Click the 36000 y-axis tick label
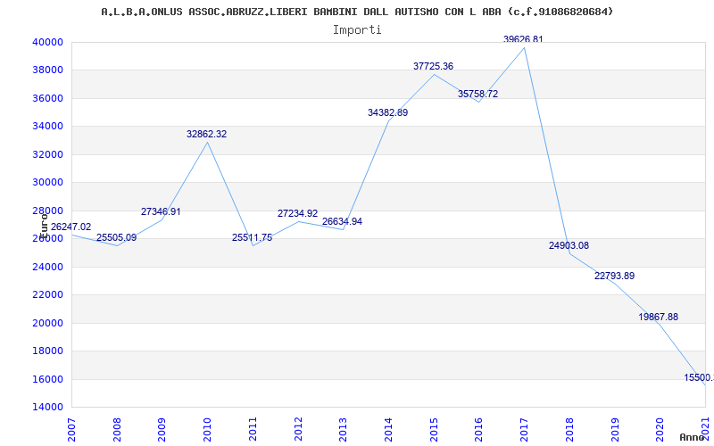Screen dimensions: 714x446 (x=47, y=98)
